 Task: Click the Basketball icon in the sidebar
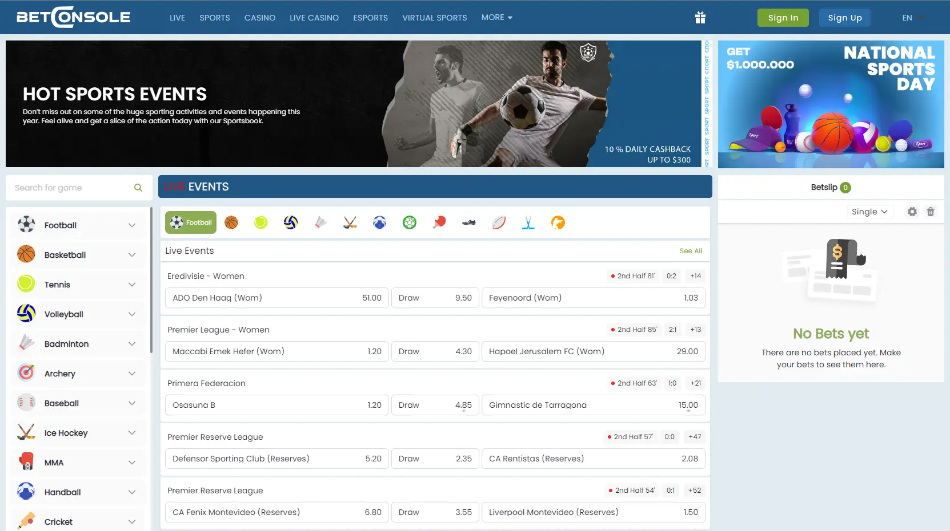click(x=26, y=254)
